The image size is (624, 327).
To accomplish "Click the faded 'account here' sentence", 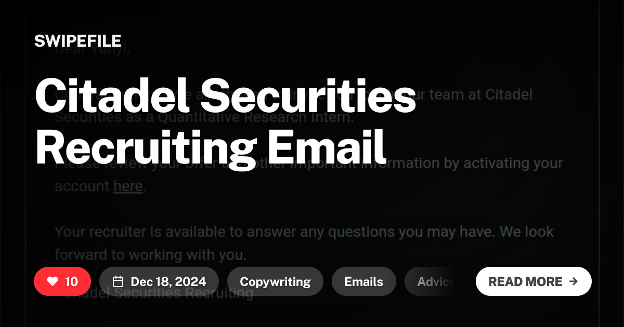I will [99, 186].
